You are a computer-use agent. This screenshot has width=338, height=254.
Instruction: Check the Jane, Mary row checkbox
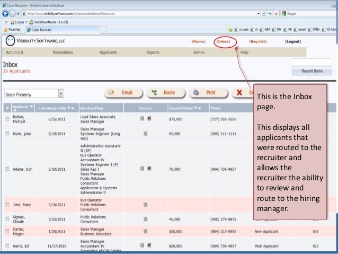pos(7,204)
